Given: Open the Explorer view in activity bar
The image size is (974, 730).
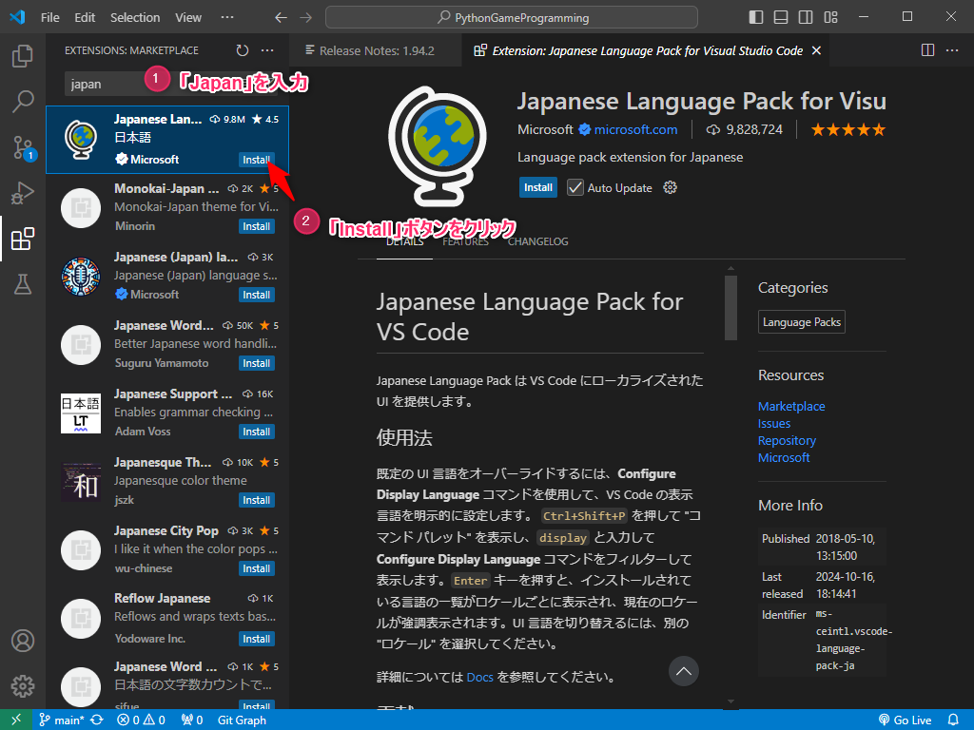Looking at the screenshot, I should pos(23,56).
